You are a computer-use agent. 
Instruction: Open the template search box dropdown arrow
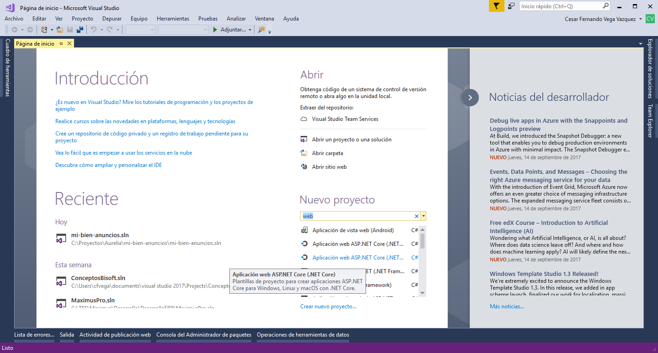[x=424, y=216]
